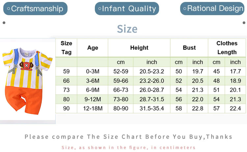Click the 0-3M age cell
Screen dimensions: 247x152
(x=93, y=71)
